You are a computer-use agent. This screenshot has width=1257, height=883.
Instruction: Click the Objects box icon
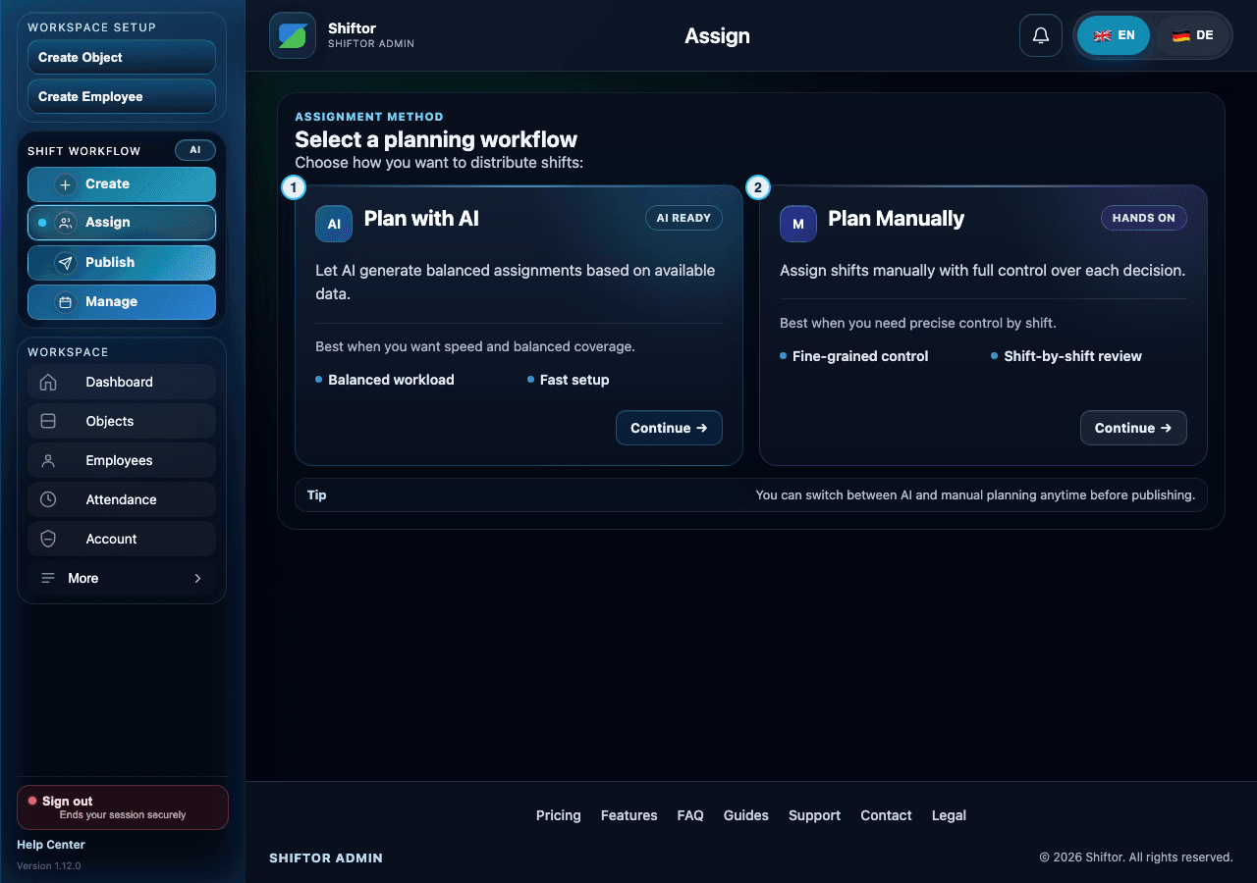[48, 422]
